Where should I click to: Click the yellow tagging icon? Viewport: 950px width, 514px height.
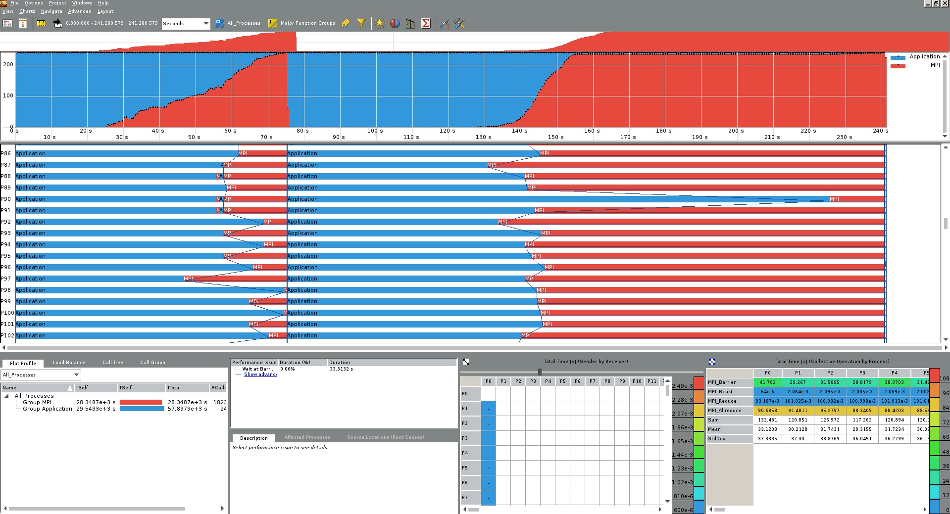pos(346,23)
